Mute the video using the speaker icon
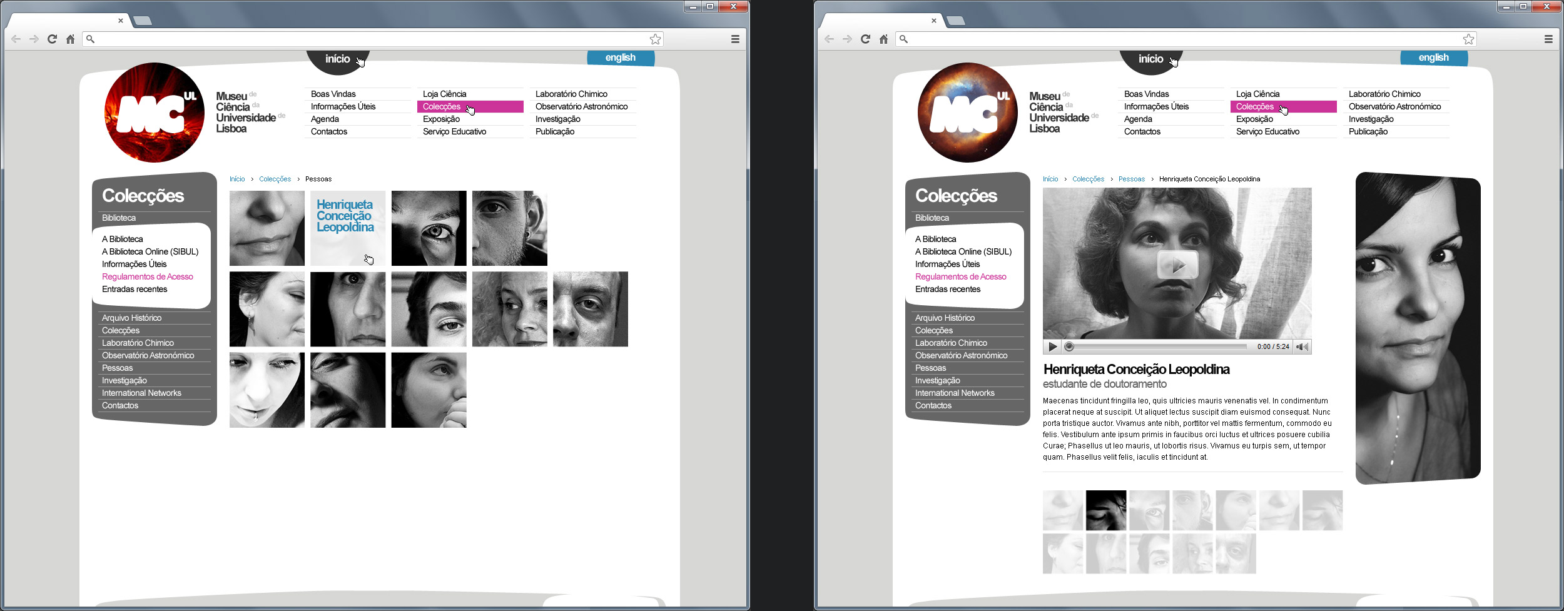 coord(1302,346)
